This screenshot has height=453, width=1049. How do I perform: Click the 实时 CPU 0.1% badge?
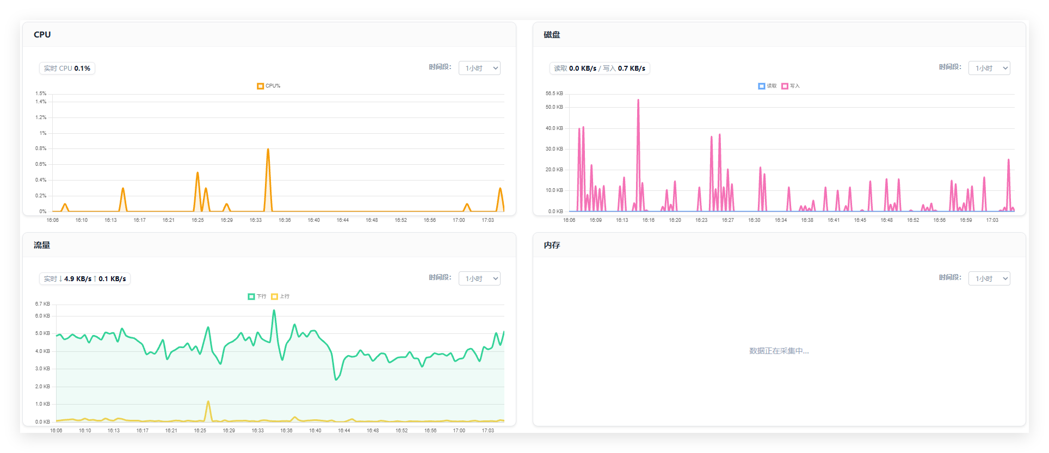(x=67, y=69)
